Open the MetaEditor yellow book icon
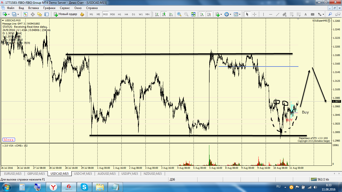The height and width of the screenshot is (192, 342). 82,14
